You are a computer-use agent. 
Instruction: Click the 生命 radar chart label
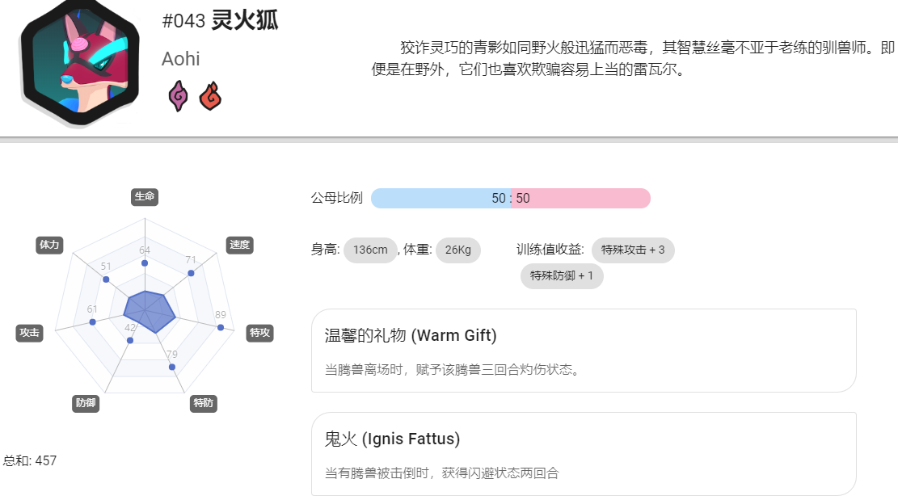point(145,197)
